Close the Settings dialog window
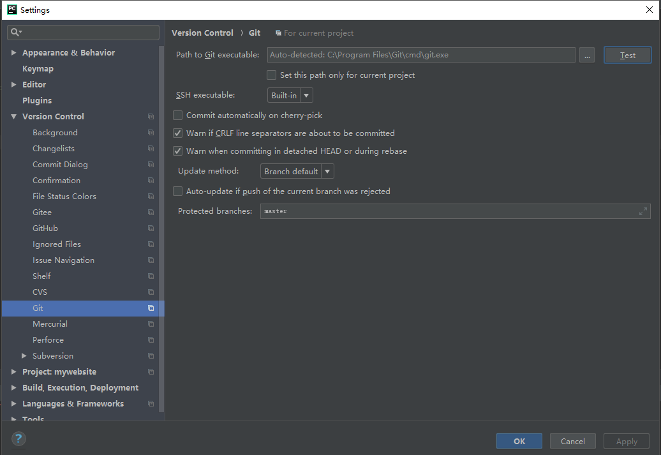 [650, 10]
